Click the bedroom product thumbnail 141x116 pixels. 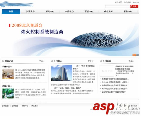[8, 74]
